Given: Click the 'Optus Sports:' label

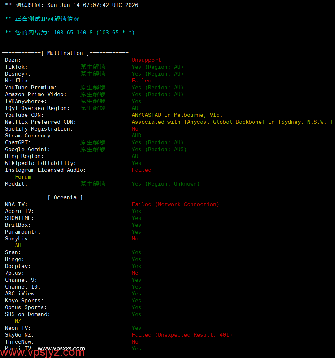Looking at the screenshot, I should point(26,307).
